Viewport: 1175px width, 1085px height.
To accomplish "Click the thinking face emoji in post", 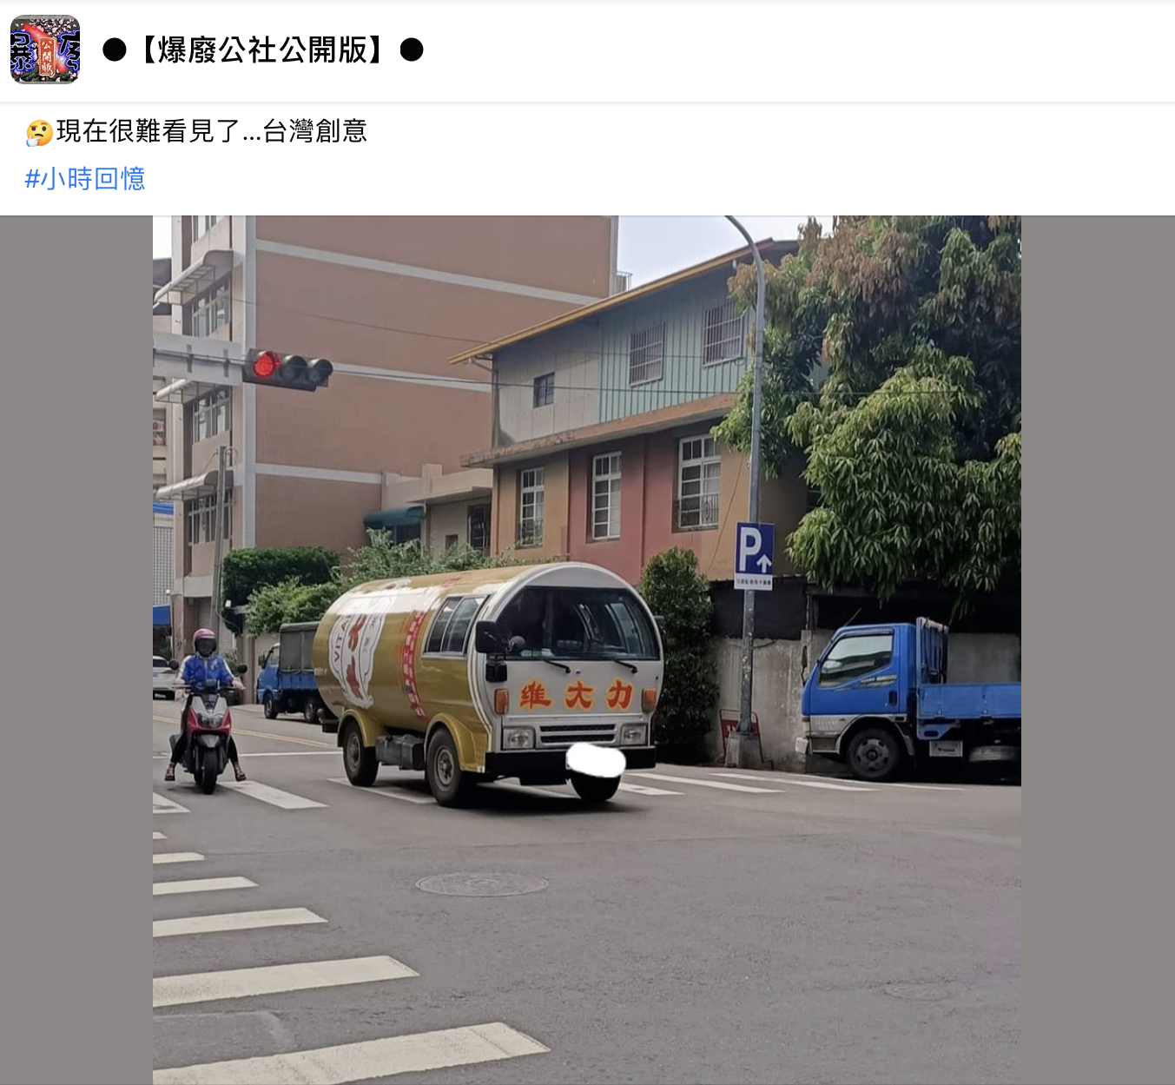I will coord(39,132).
